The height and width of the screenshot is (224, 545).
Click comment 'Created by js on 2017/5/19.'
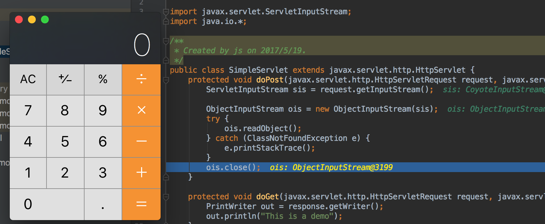[244, 51]
